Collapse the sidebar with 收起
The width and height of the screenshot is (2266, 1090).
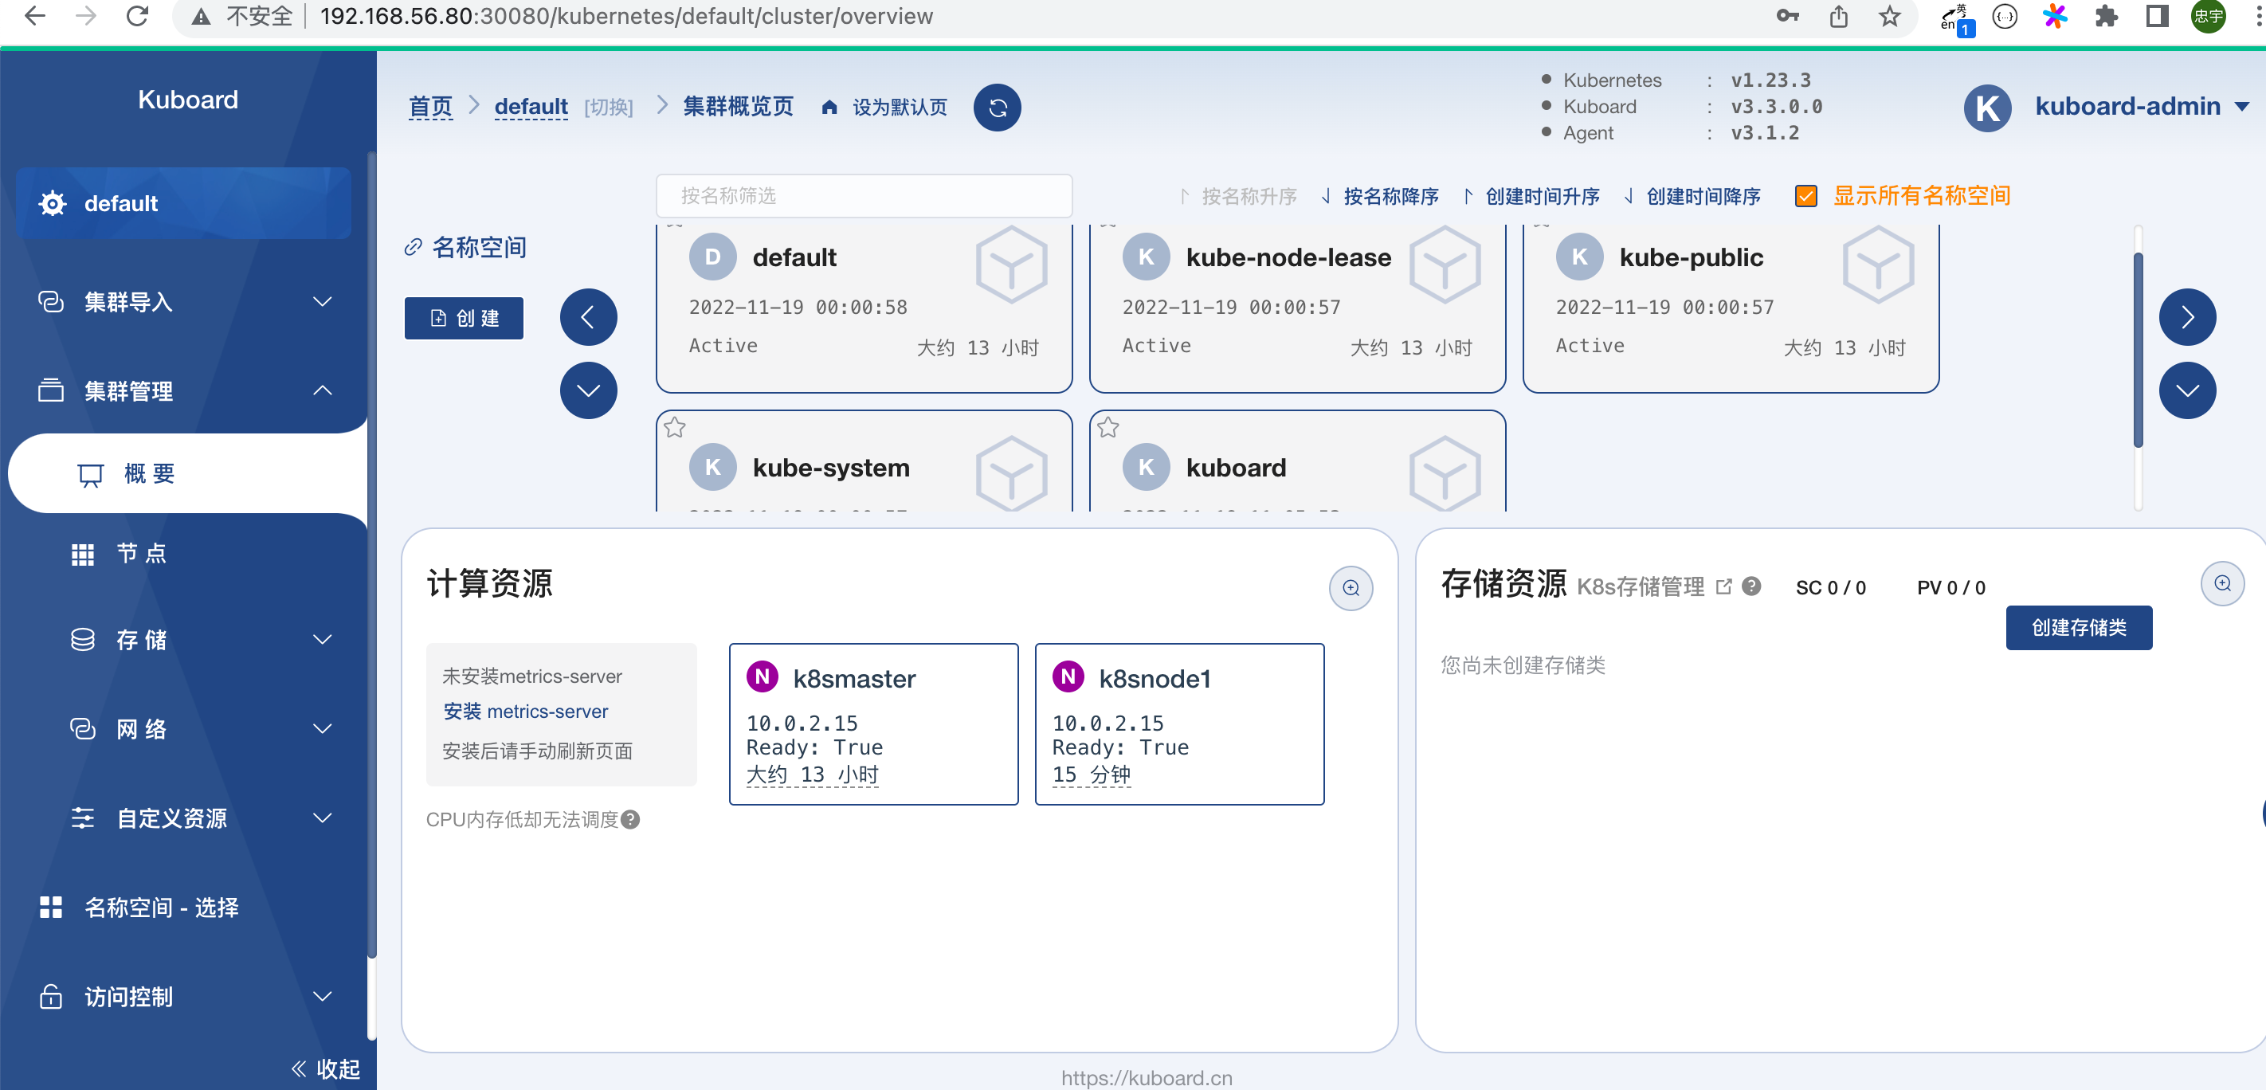[x=325, y=1069]
